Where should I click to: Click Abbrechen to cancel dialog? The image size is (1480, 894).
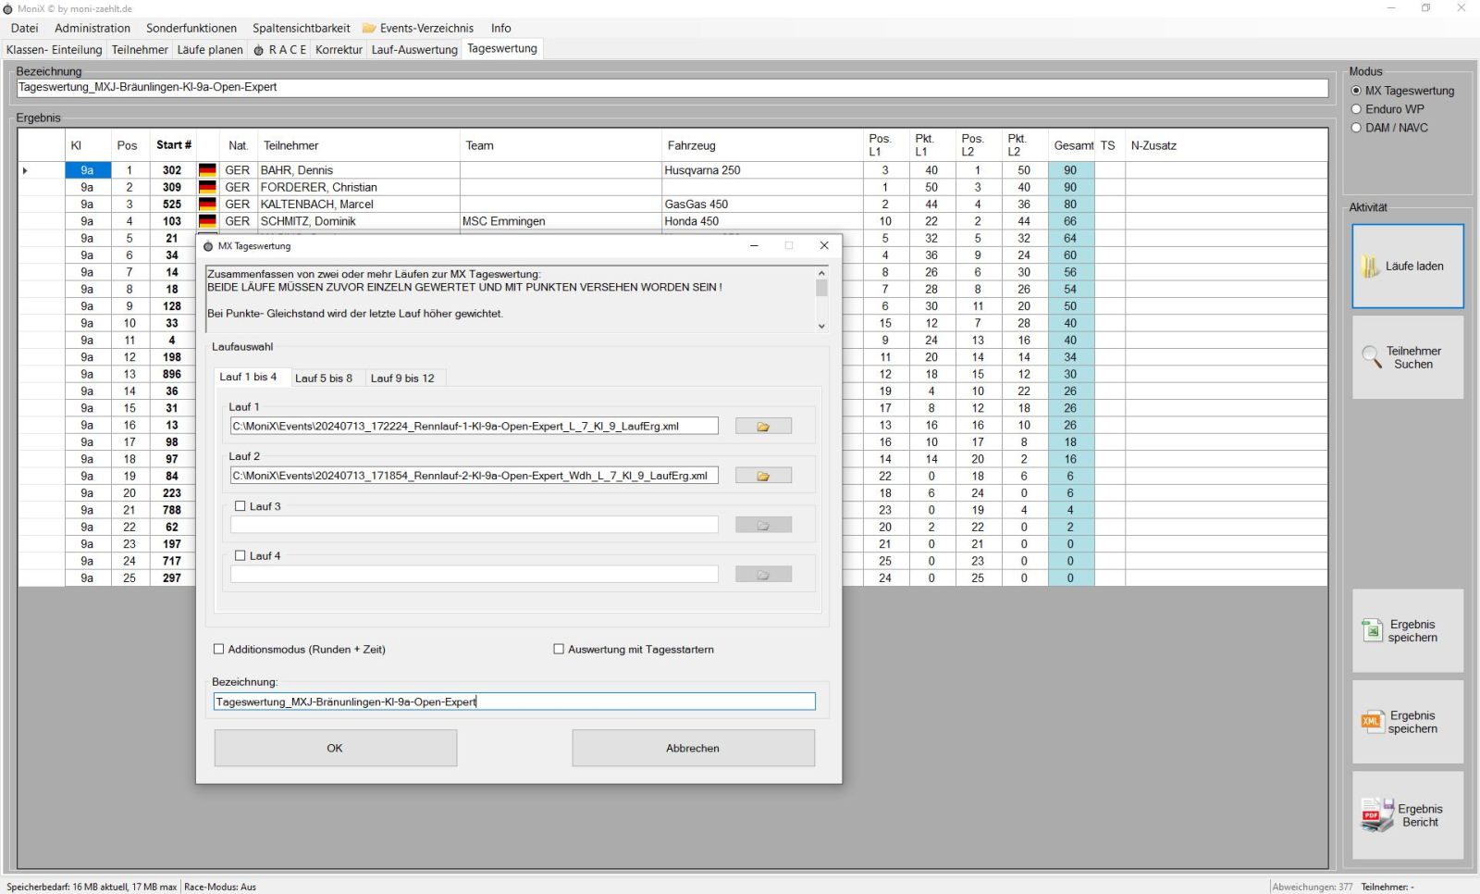click(693, 748)
